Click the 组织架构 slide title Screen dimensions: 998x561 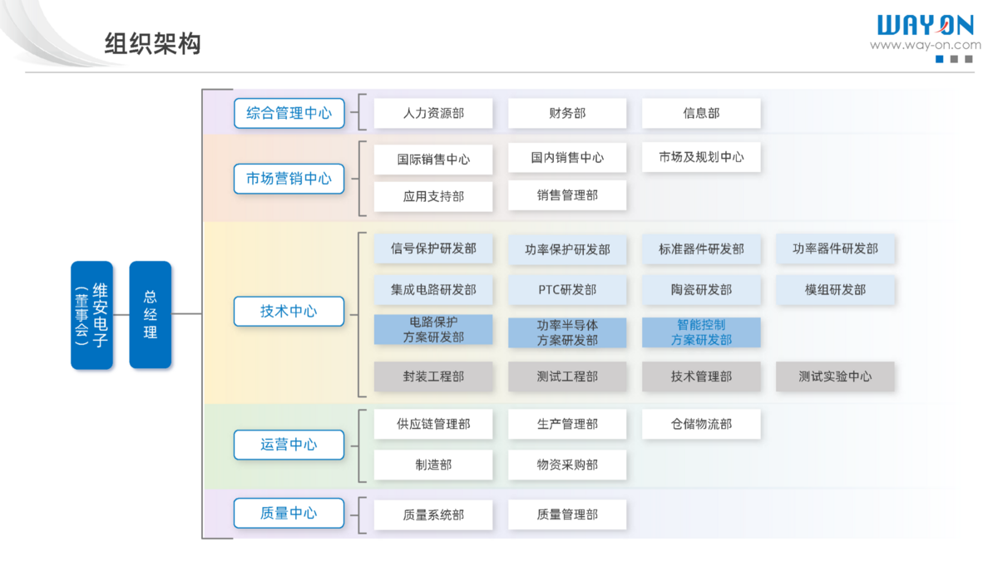pos(153,43)
